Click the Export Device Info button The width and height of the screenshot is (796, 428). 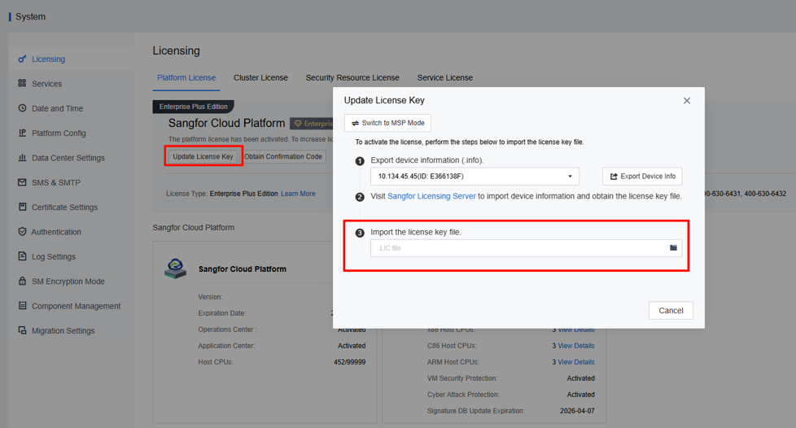[642, 177]
